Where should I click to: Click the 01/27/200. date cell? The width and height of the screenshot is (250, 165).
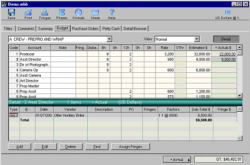pyautogui.click(x=44, y=115)
